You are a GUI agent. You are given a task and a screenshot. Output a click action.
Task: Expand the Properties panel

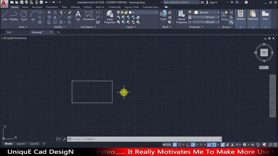(x=196, y=27)
